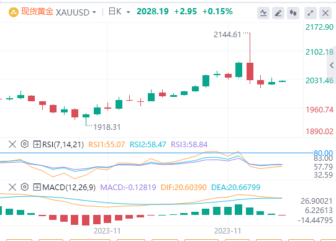Click the 26.90021 MACD axis label

coord(317,201)
